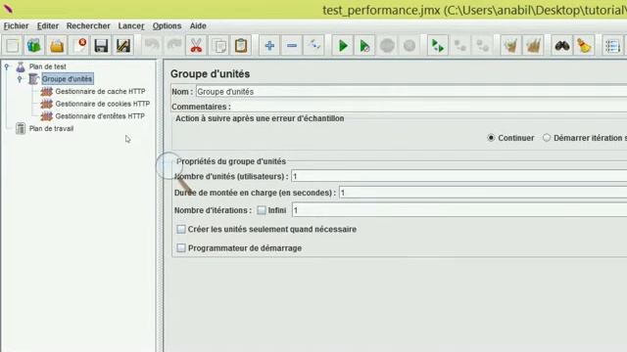627x352 pixels.
Task: Start the test with green play icon
Action: point(343,46)
